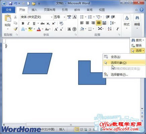Click the Cut scissors icon
The height and width of the screenshot is (134, 146).
tap(15, 17)
